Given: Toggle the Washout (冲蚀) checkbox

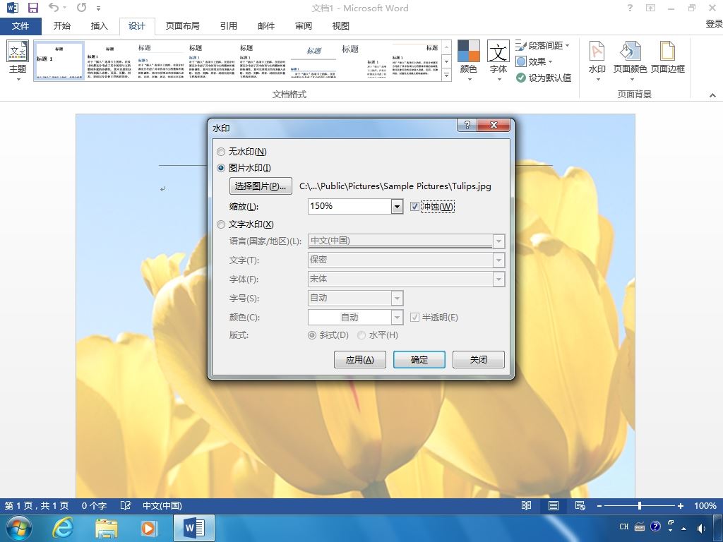Looking at the screenshot, I should 414,207.
